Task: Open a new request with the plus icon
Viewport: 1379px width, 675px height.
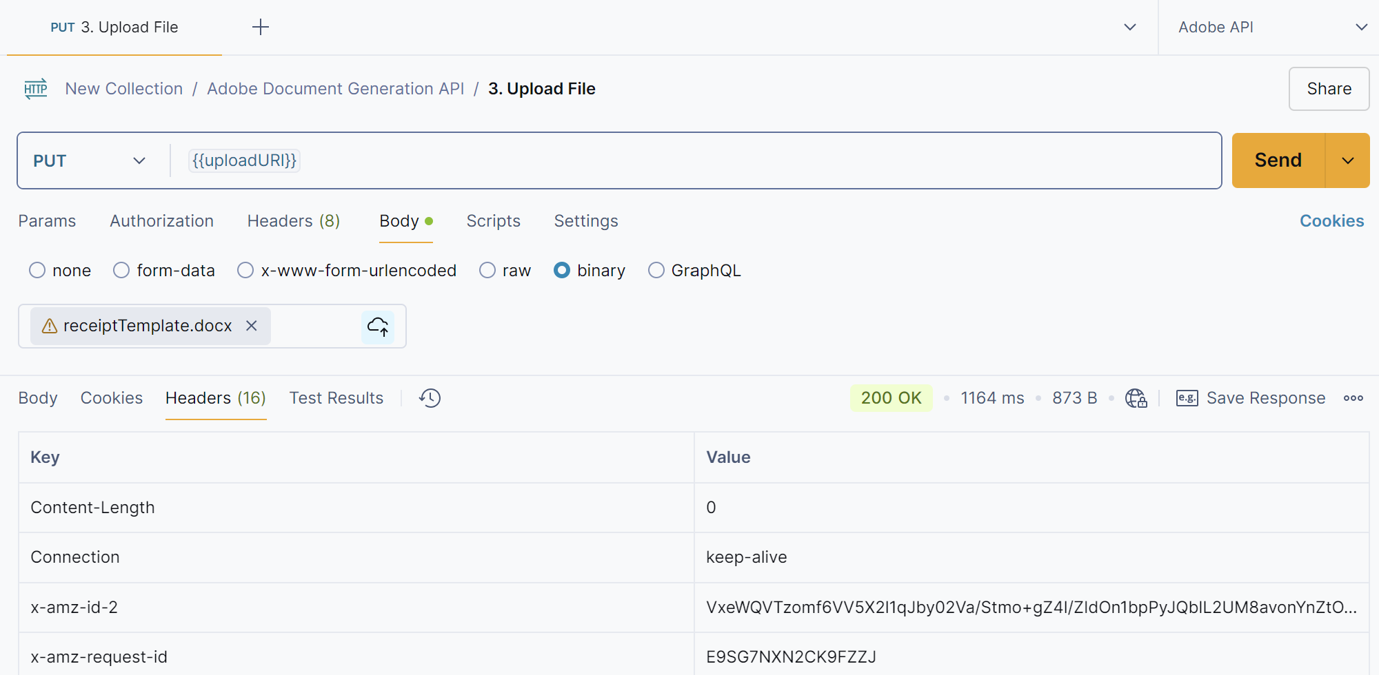Action: coord(260,27)
